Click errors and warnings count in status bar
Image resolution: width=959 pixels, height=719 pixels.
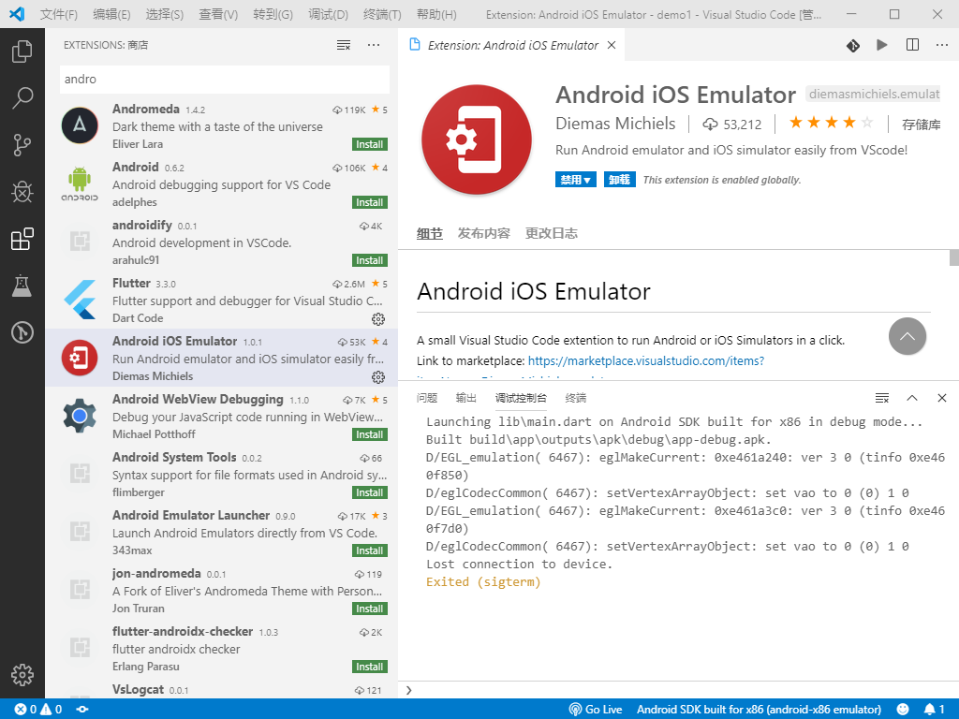click(x=37, y=710)
